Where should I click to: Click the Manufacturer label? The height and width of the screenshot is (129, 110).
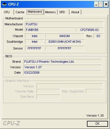(14, 24)
